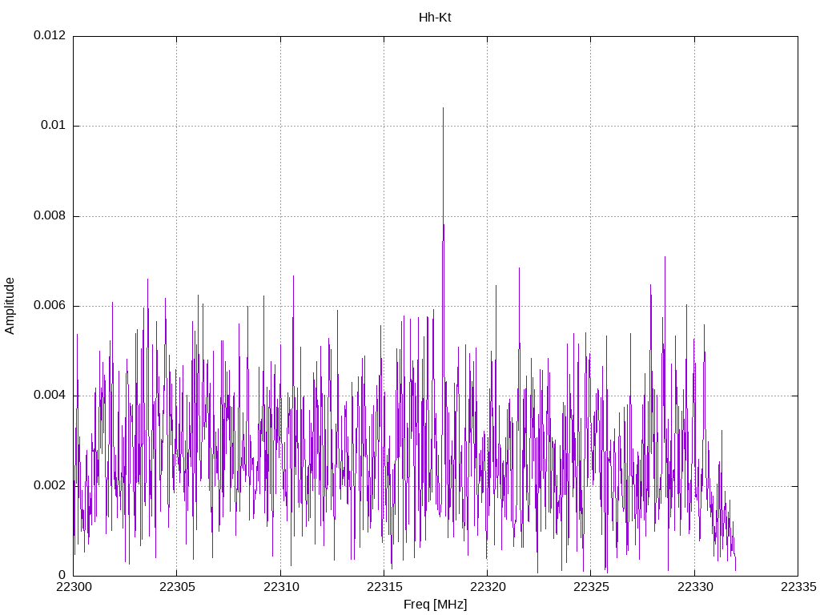The image size is (820, 615).
Task: Click the x-axis tick label 22320
Action: click(x=488, y=587)
